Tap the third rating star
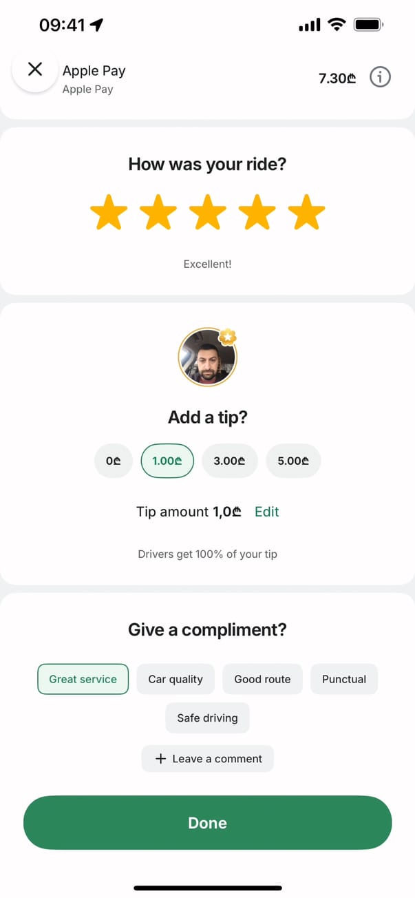 [208, 212]
